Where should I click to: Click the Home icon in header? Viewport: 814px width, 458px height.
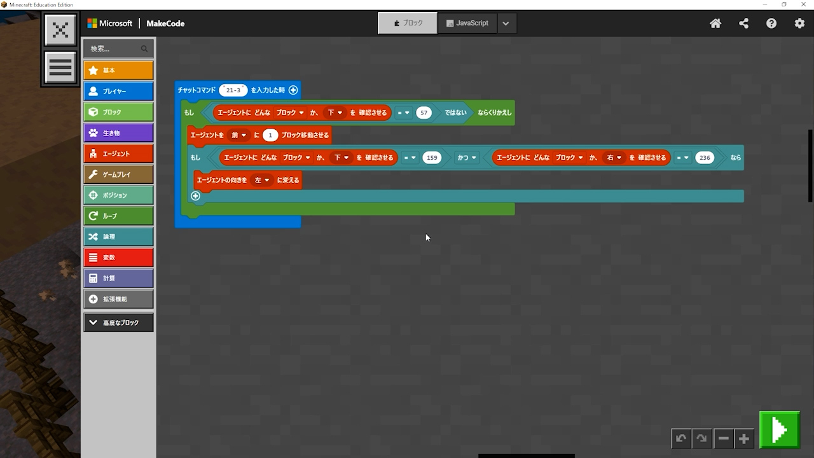715,24
